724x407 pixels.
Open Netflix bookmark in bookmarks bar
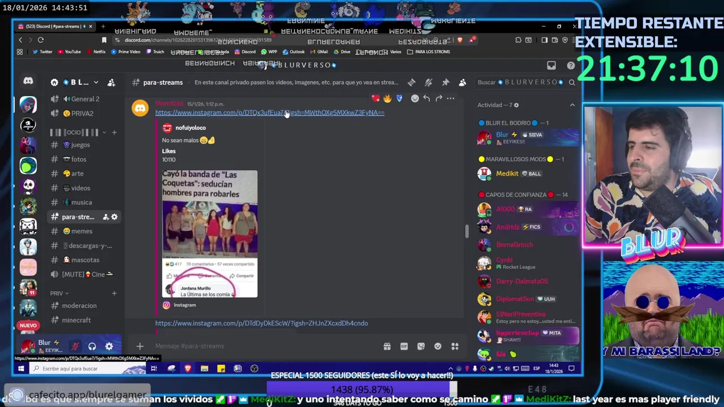pos(95,52)
